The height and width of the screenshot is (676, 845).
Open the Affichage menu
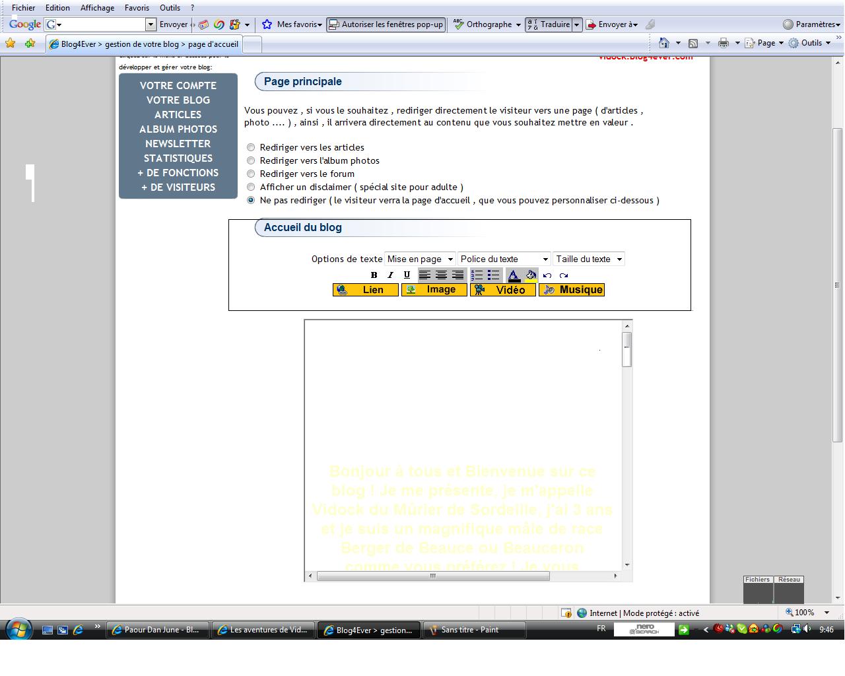coord(97,8)
